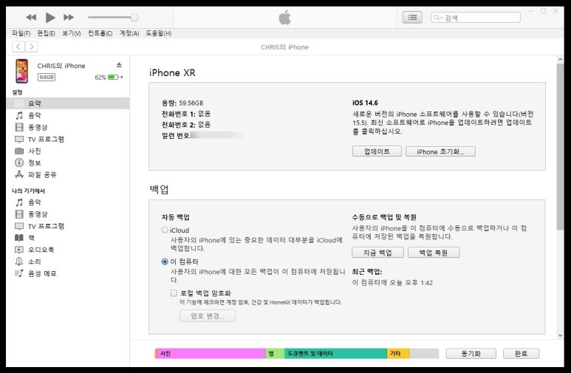Open the 컨트롤(C) menu
The image size is (571, 373).
click(x=100, y=33)
